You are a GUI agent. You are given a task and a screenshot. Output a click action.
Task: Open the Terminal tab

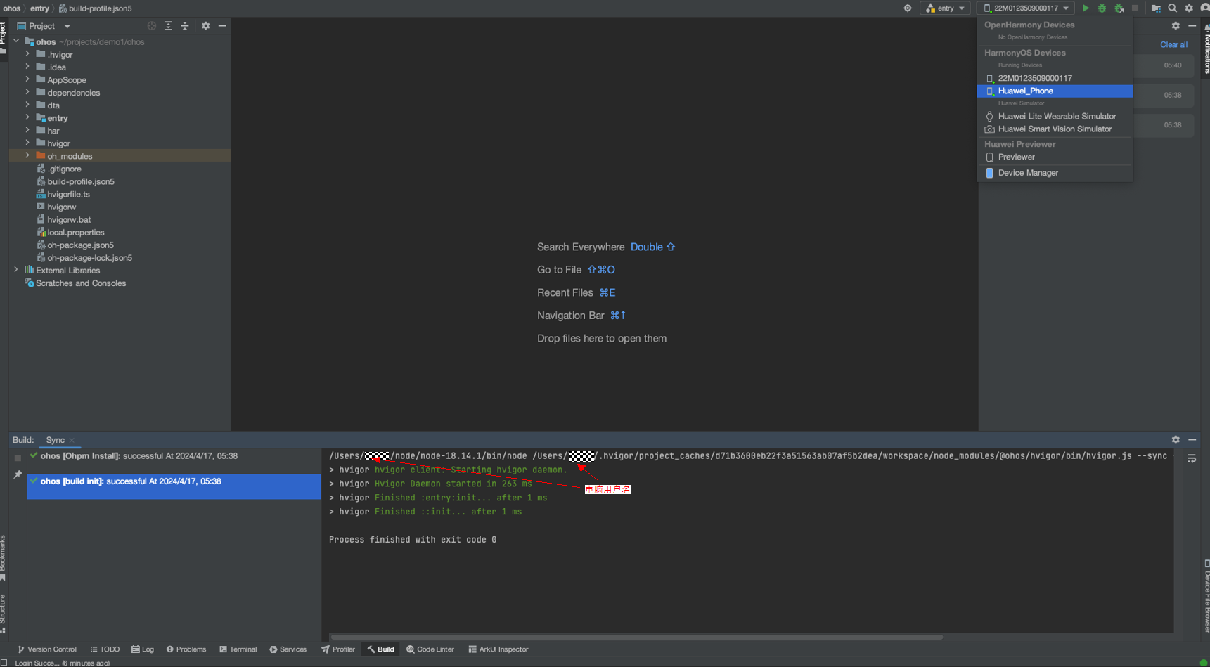238,649
